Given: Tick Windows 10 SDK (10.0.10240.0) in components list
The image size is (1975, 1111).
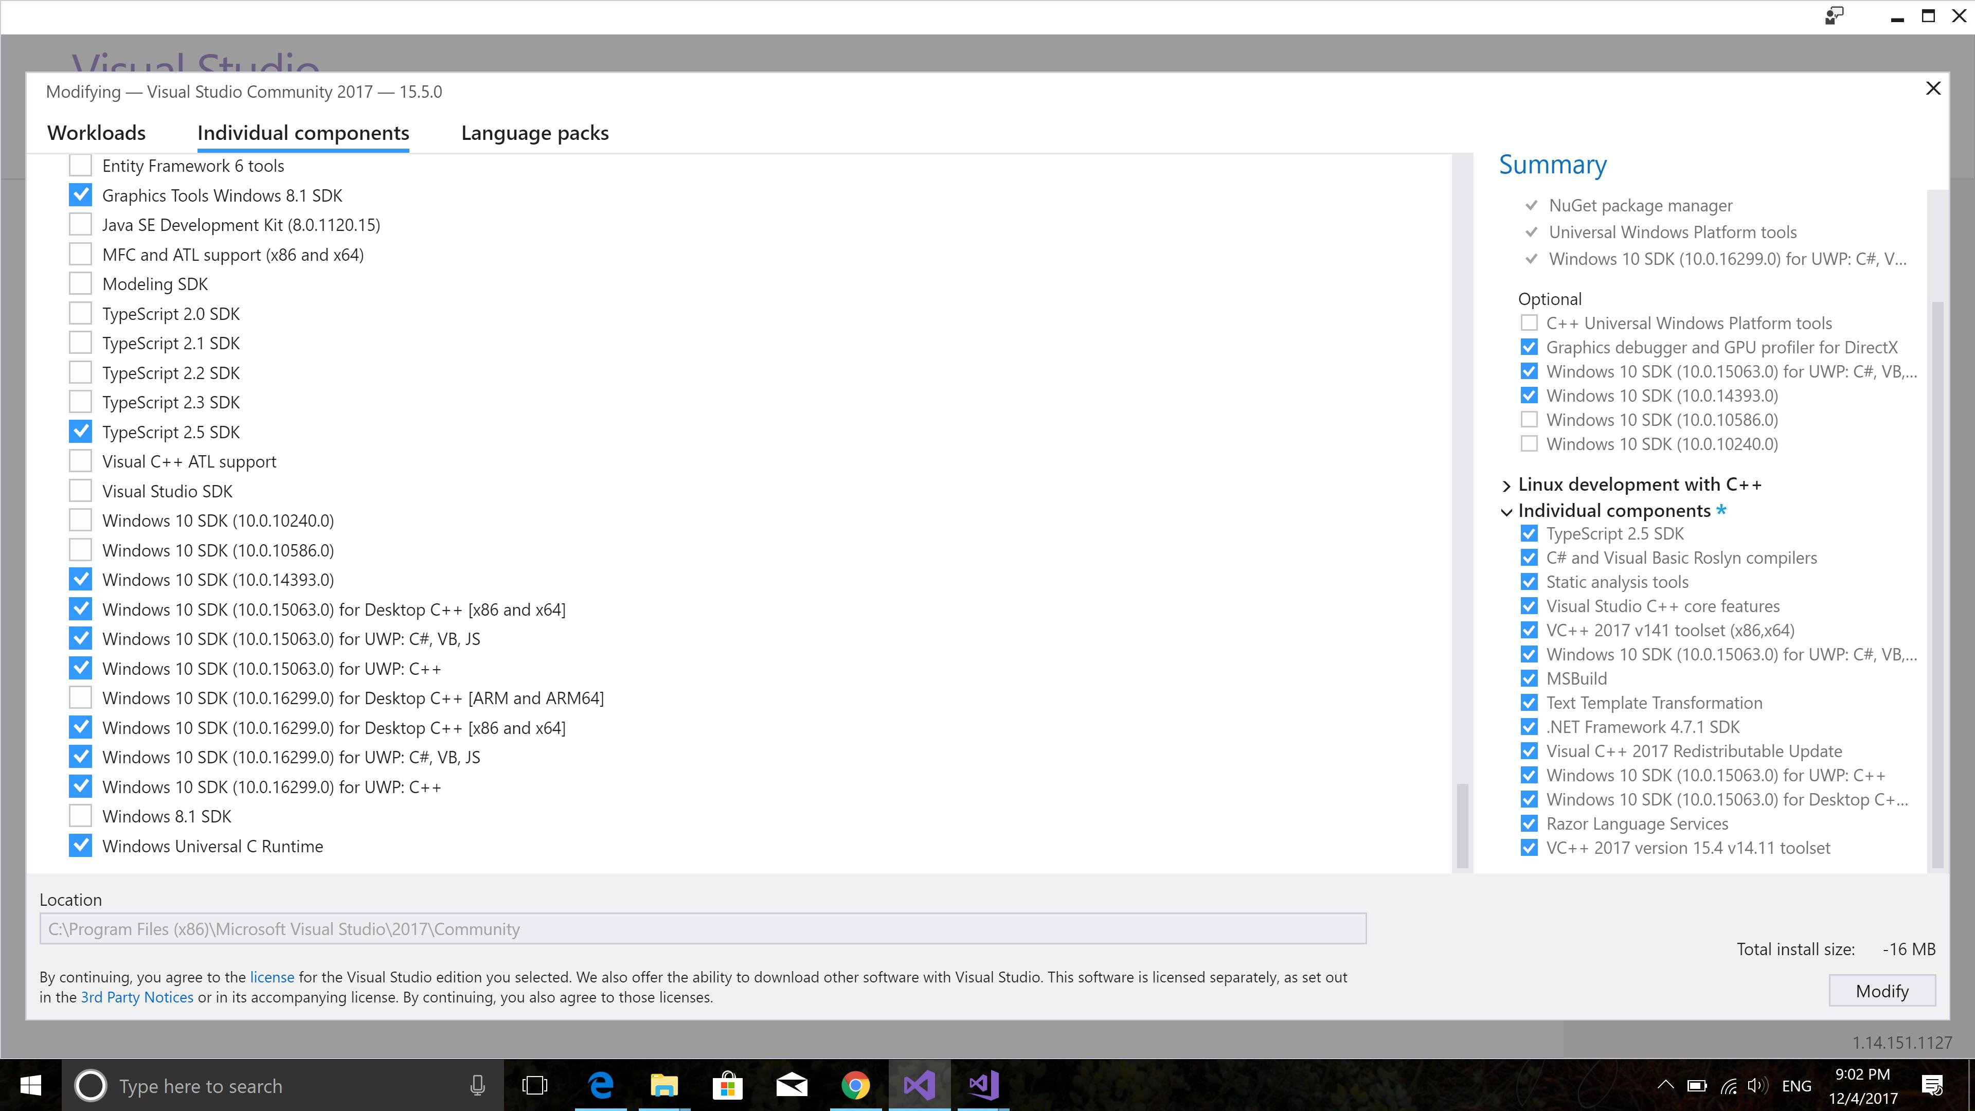Looking at the screenshot, I should point(81,520).
